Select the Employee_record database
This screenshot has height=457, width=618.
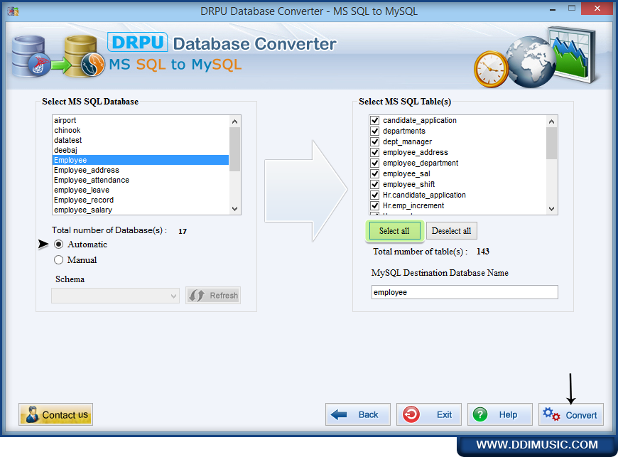pyautogui.click(x=141, y=200)
